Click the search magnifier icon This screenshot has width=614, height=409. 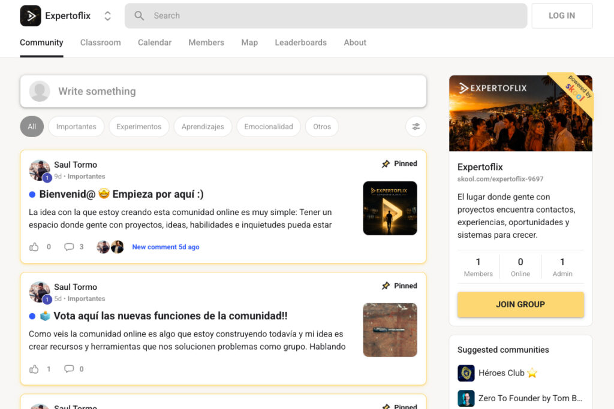point(139,16)
